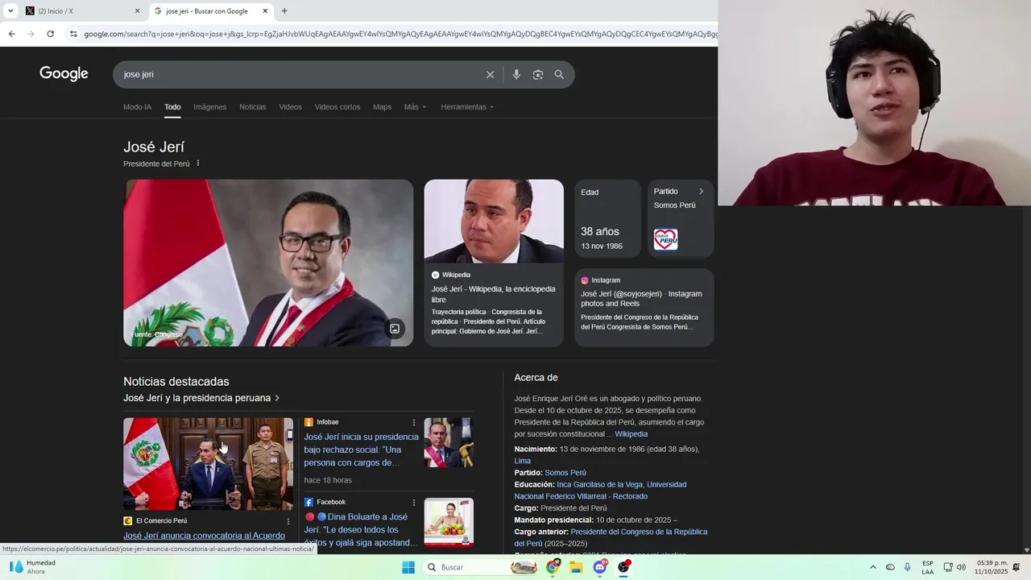The height and width of the screenshot is (580, 1031).
Task: Open a new browser tab
Action: click(284, 11)
